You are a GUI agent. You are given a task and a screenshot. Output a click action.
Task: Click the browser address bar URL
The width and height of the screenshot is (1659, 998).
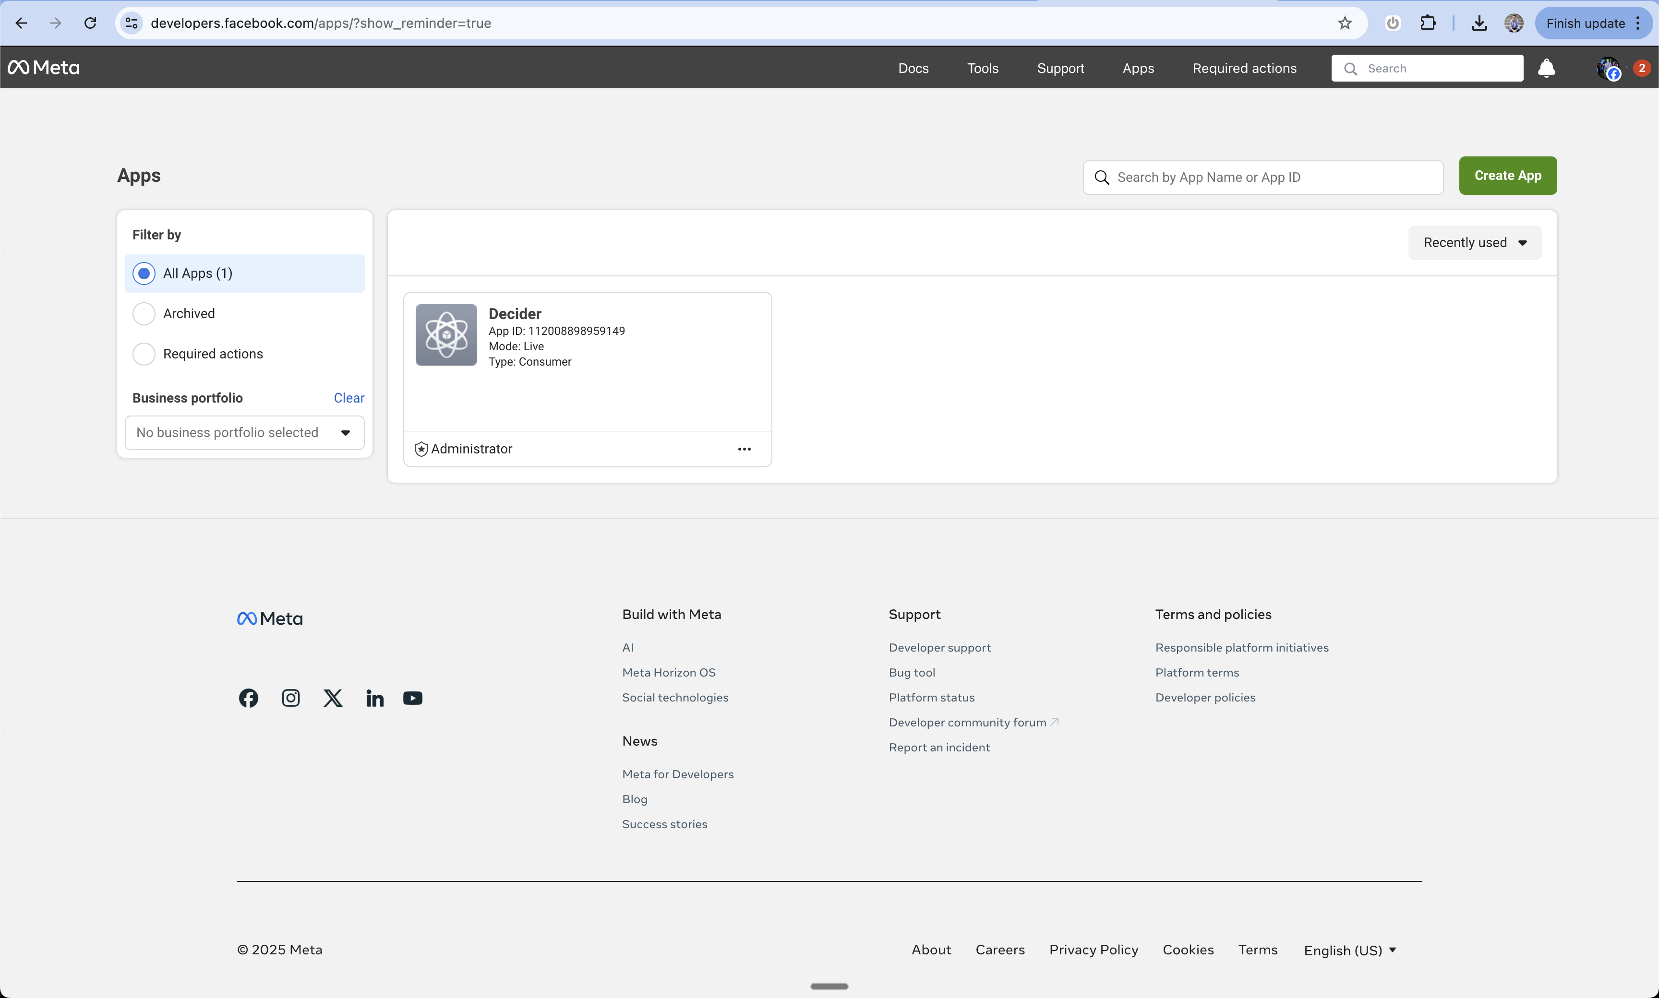320,23
